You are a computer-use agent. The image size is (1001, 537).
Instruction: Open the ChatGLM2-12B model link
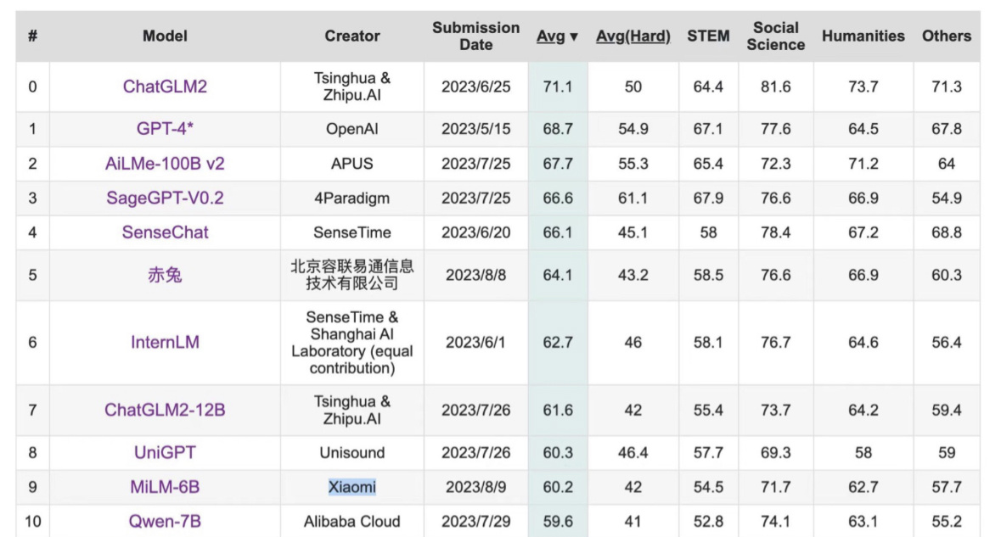(x=163, y=408)
